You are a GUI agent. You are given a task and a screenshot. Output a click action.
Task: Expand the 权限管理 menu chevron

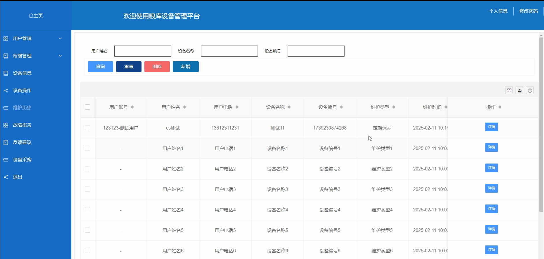click(x=60, y=56)
